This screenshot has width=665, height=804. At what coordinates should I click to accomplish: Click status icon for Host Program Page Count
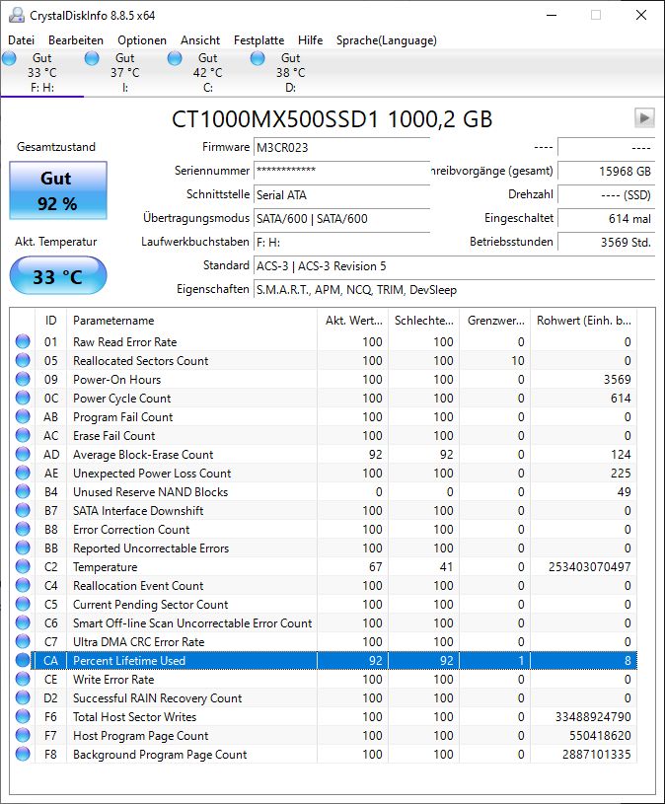23,735
